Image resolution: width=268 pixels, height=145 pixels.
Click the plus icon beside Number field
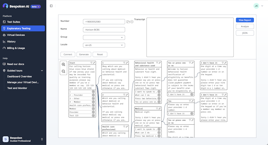pos(132,22)
